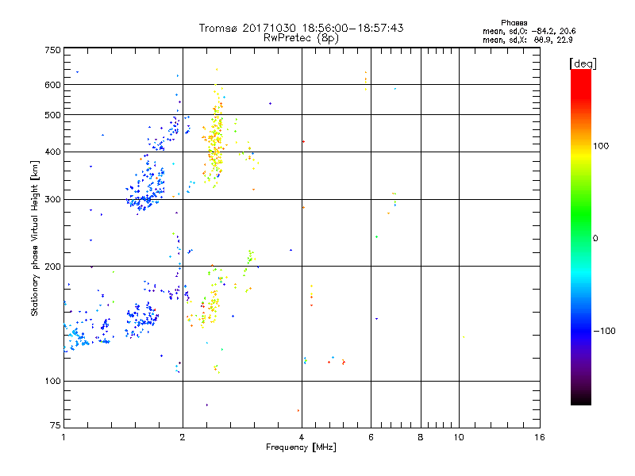Screen dimensions: 635x476
Task: Click the "0" color bar tick label
Action: tap(595, 239)
